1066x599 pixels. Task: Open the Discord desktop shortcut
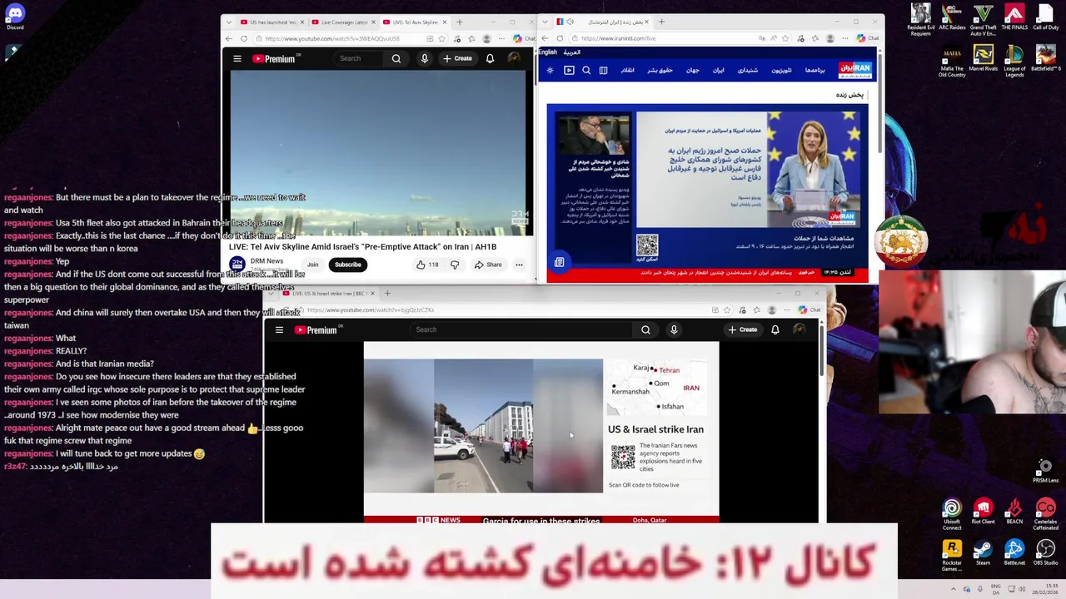tap(15, 16)
